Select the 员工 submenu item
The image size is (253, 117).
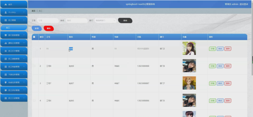(x=14, y=28)
